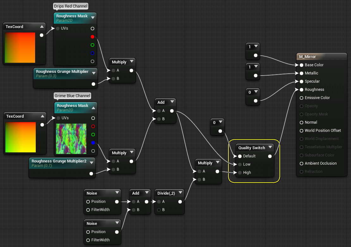The width and height of the screenshot is (351, 247).
Task: Click the Low input pin on Quality Switch
Action: [x=240, y=164]
